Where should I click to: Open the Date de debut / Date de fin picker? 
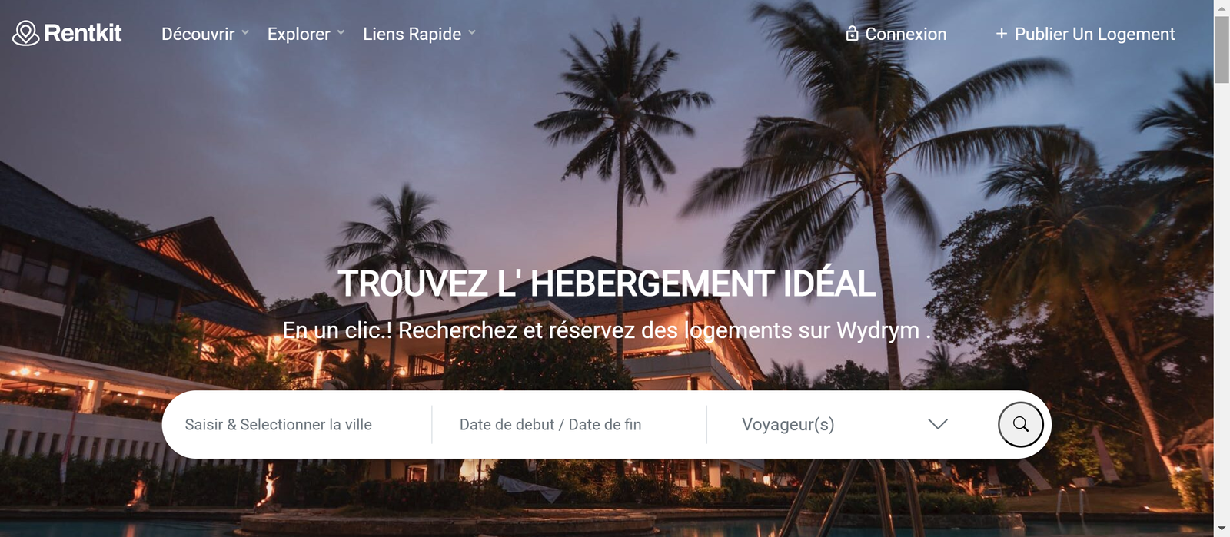point(569,425)
